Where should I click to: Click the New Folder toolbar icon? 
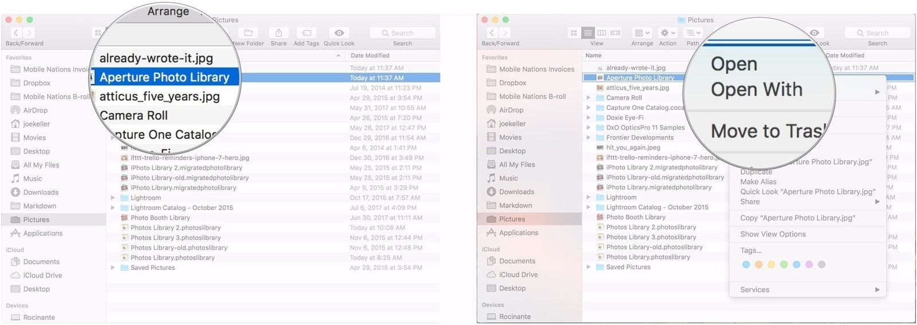248,33
